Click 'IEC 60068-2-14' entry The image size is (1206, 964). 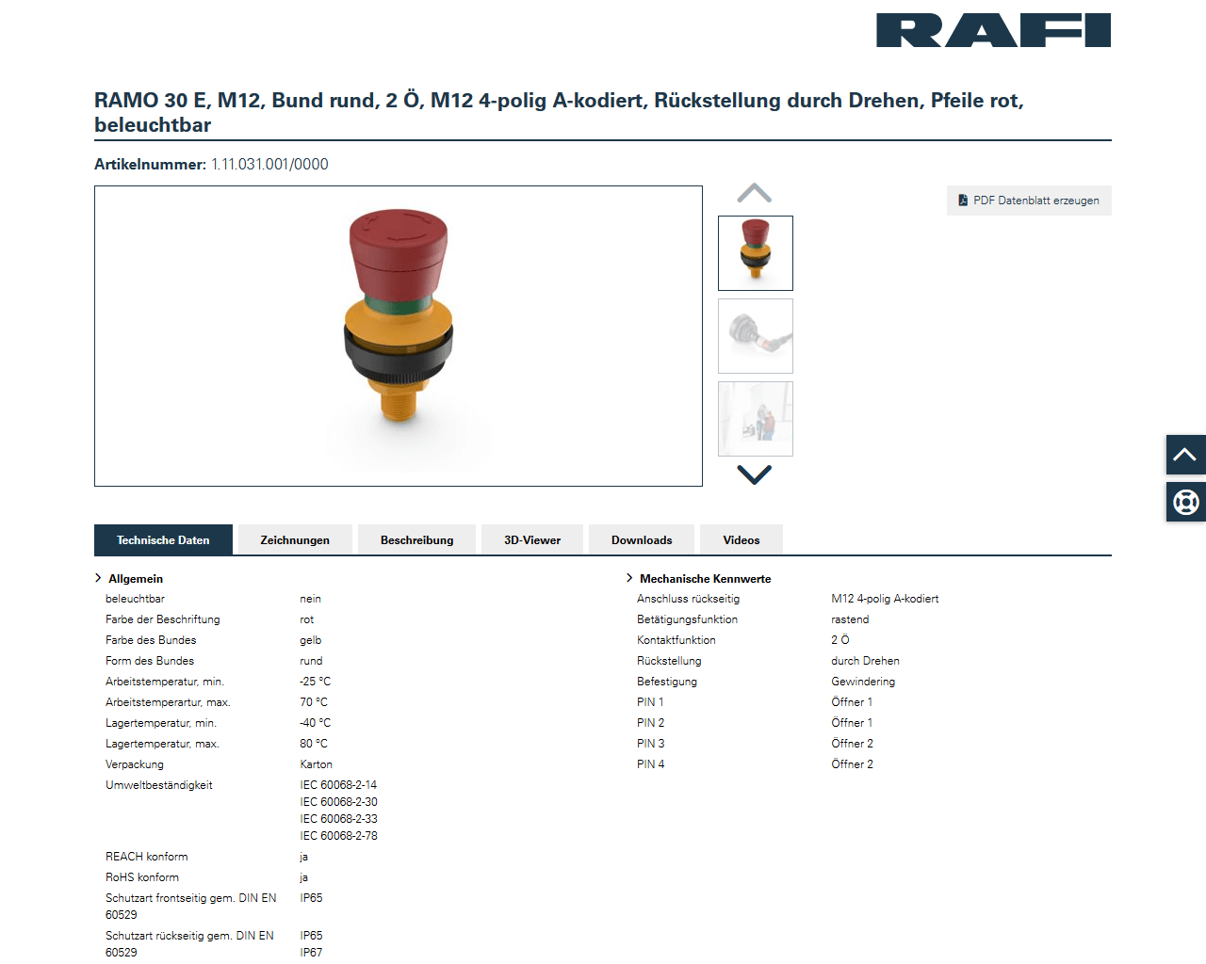pos(338,785)
